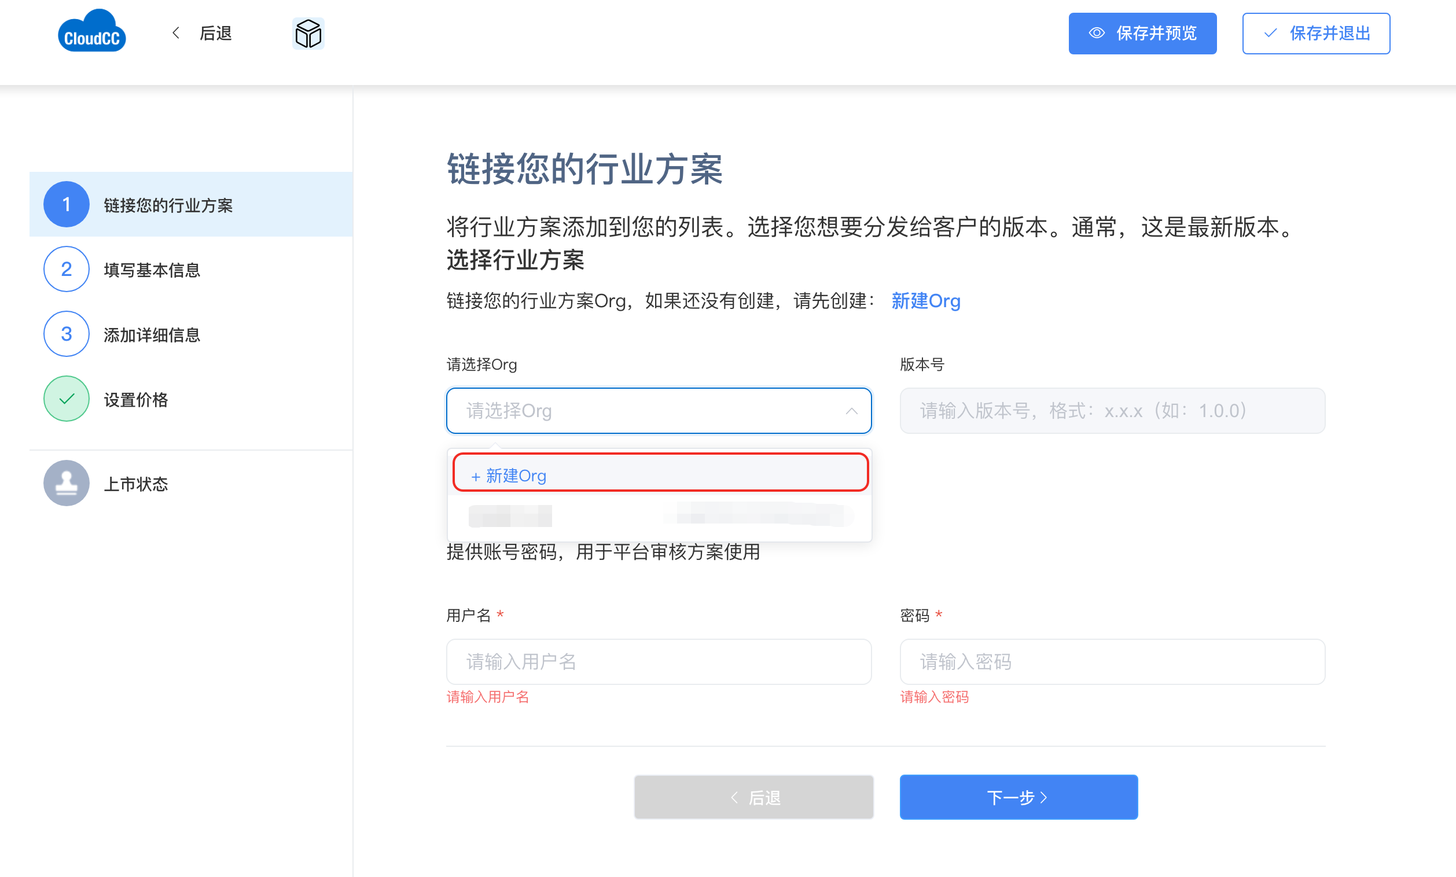This screenshot has height=877, width=1456.
Task: Go to 填写基本信息 step
Action: pyautogui.click(x=152, y=270)
